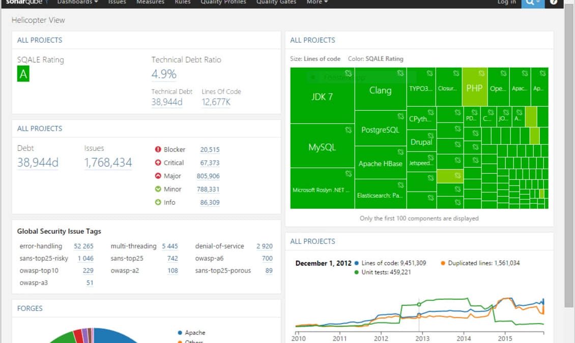Go to Quality Gates
Screen dimensions: 575x343
pyautogui.click(x=276, y=2)
